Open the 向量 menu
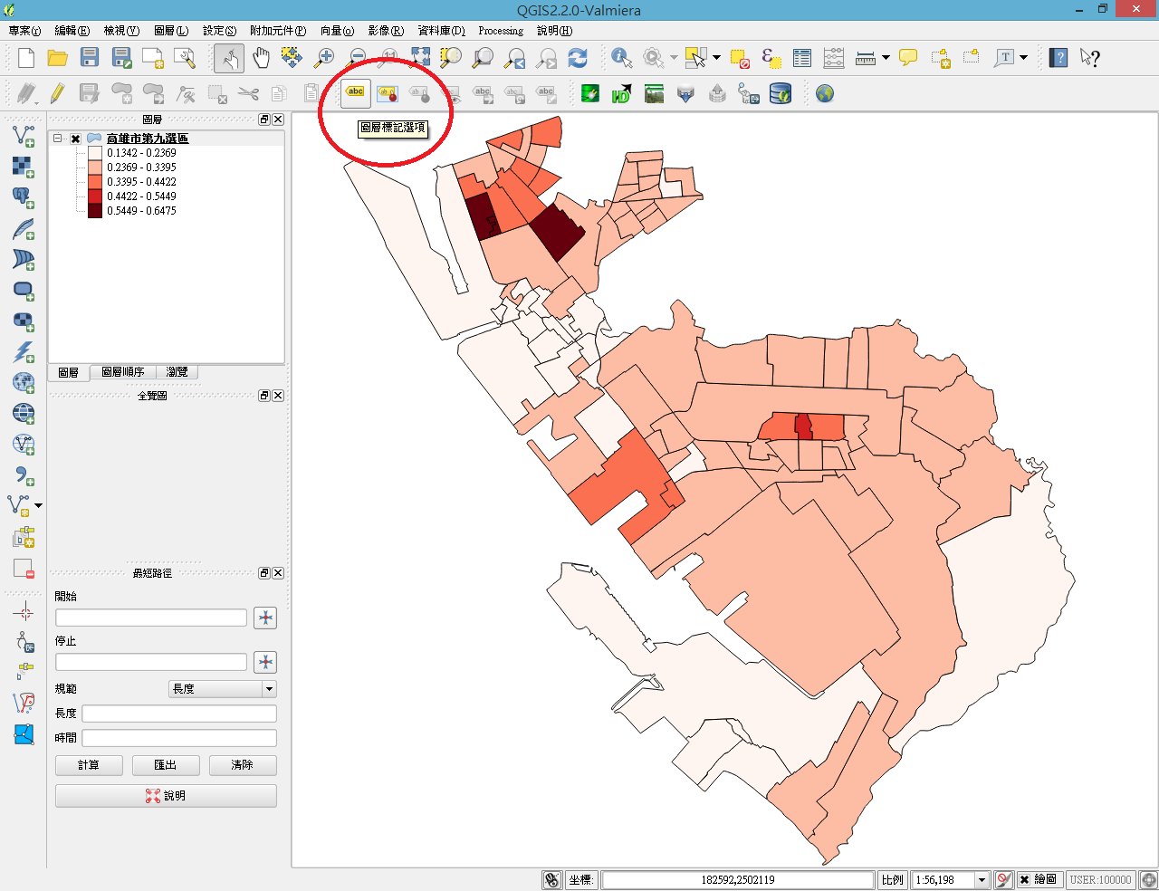The image size is (1159, 891). [x=337, y=31]
